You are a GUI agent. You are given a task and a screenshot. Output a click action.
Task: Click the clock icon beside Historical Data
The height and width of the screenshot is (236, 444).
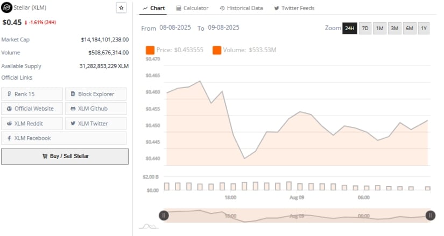(222, 8)
